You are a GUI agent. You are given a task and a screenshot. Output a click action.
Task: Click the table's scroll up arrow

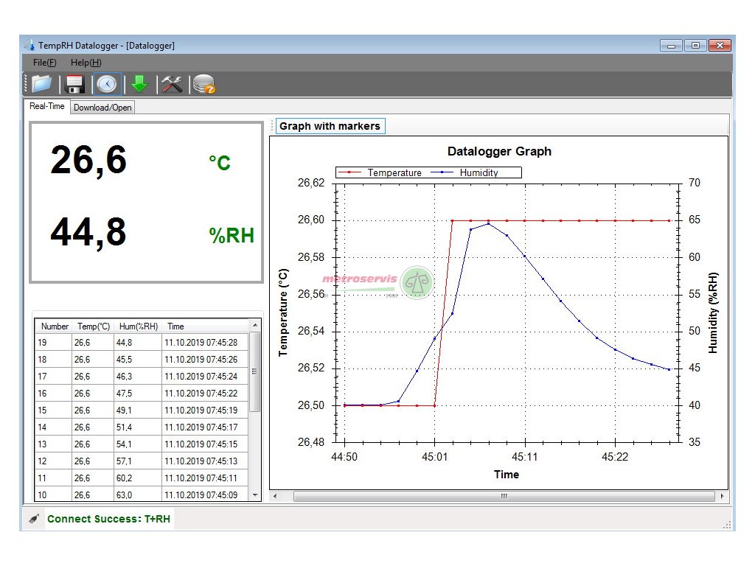(255, 326)
